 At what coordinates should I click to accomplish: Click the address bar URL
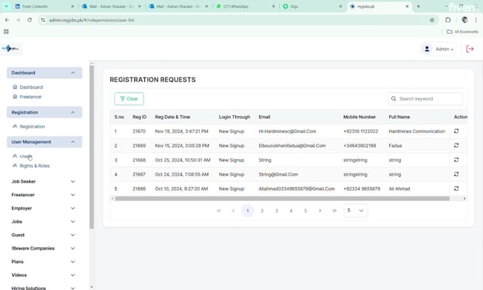(x=92, y=20)
